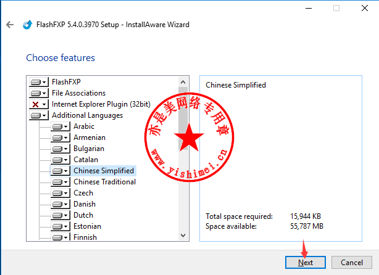This screenshot has width=379, height=275.
Task: Select Dutch language item
Action: (x=83, y=215)
